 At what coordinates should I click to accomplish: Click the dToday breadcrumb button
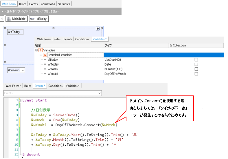pyautogui.click(x=39, y=19)
